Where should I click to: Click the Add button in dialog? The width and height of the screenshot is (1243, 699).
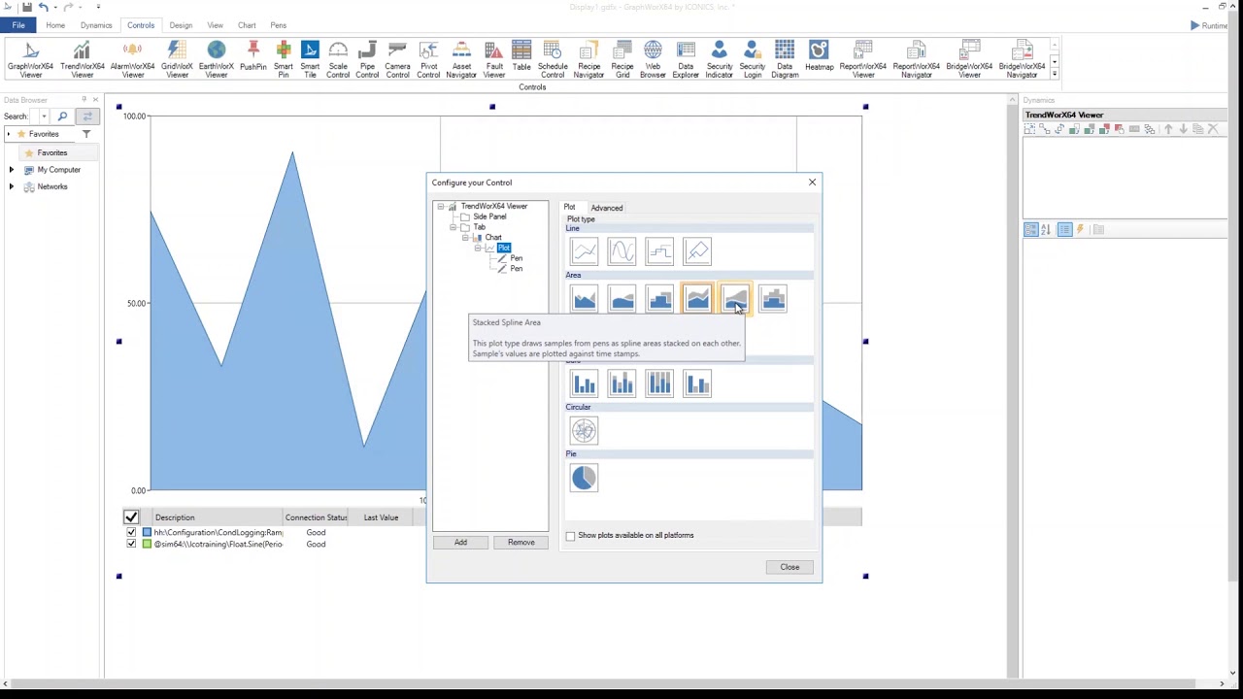(x=460, y=543)
